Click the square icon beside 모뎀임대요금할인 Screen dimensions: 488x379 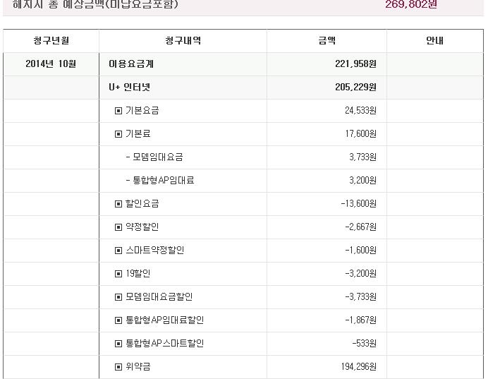[118, 297]
